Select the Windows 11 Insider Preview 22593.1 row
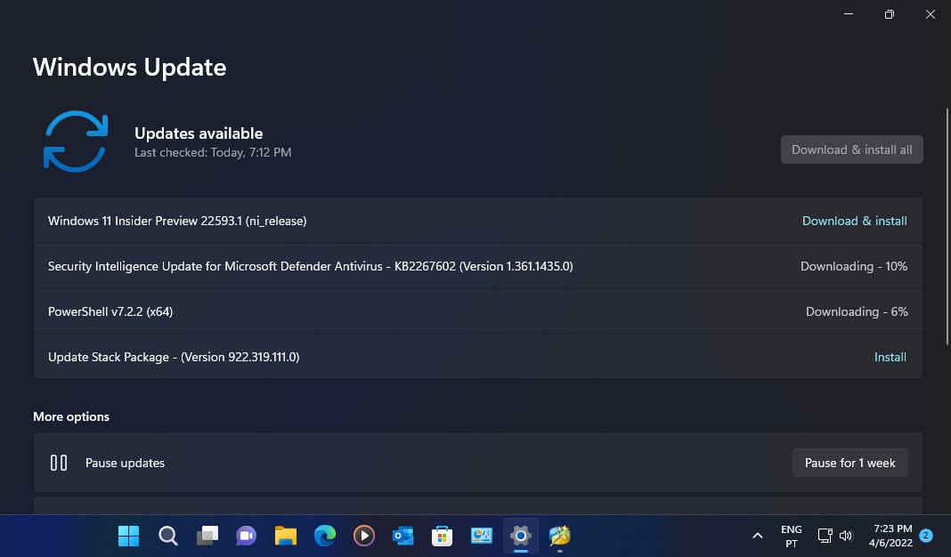The height and width of the screenshot is (557, 951). (x=478, y=221)
